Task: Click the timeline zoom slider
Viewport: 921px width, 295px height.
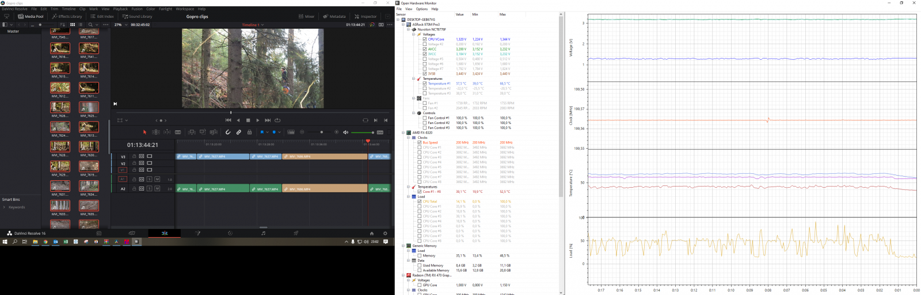Action: point(321,132)
